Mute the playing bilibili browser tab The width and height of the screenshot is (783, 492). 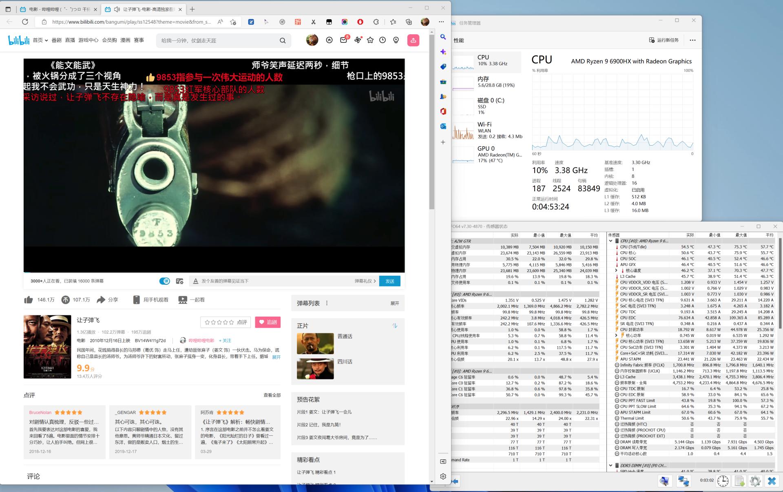point(117,9)
